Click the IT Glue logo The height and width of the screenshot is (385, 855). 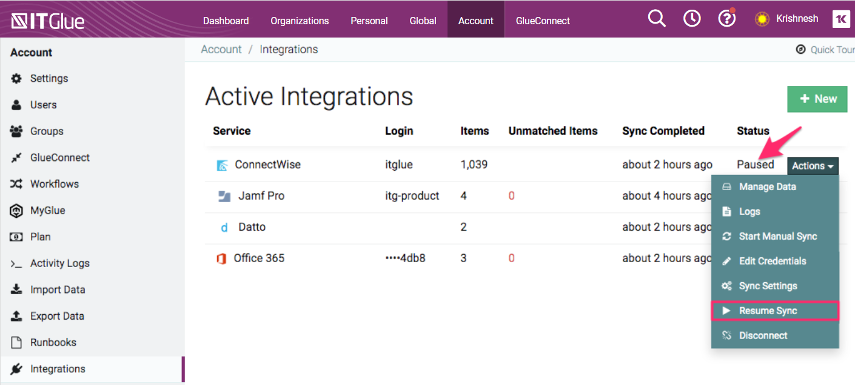click(48, 21)
